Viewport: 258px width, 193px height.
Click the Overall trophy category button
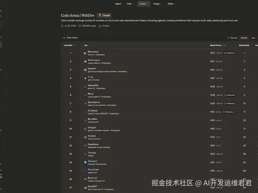[x=104, y=16]
